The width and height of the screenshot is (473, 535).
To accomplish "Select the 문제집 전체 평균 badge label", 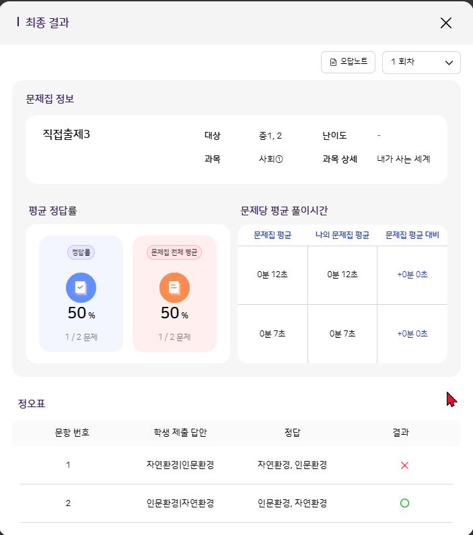I will tap(174, 252).
